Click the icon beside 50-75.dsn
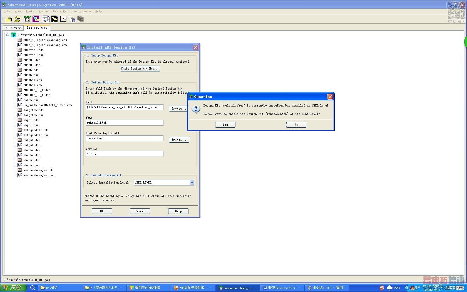The image size is (467, 292). click(19, 75)
